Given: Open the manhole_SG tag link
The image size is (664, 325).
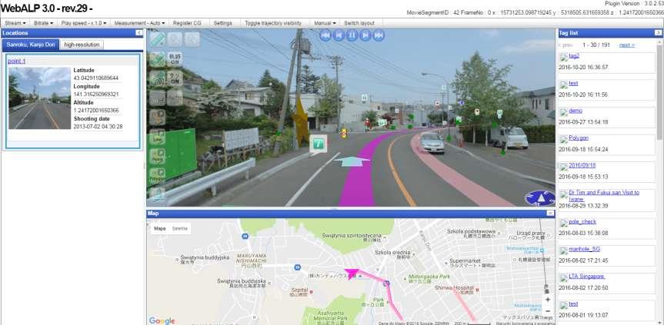Looking at the screenshot, I should tap(585, 249).
